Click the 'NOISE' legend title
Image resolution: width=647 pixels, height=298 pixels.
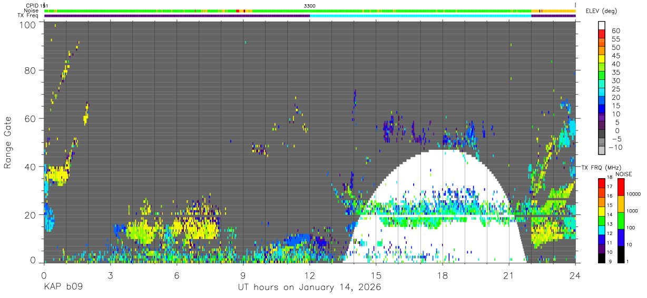pyautogui.click(x=624, y=174)
